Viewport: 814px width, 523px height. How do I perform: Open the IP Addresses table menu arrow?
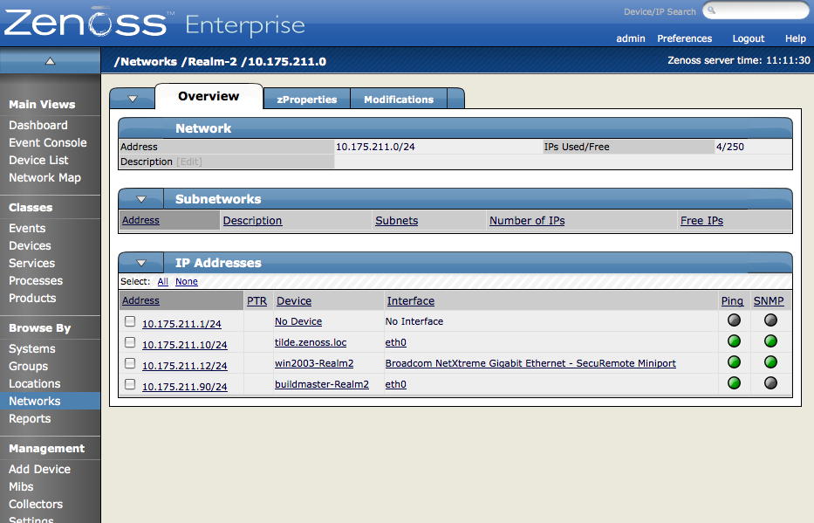[x=141, y=263]
